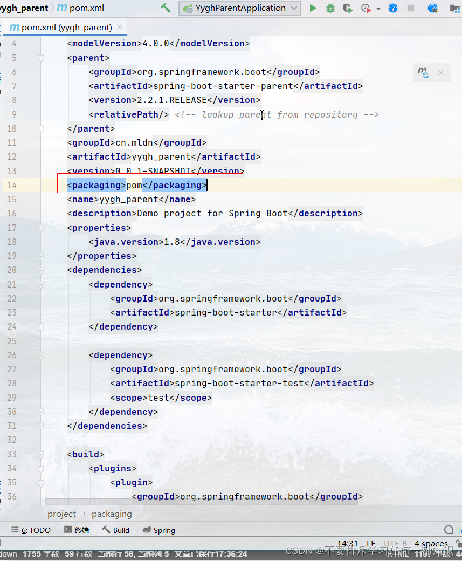Load Maven changes floating icon

(423, 73)
